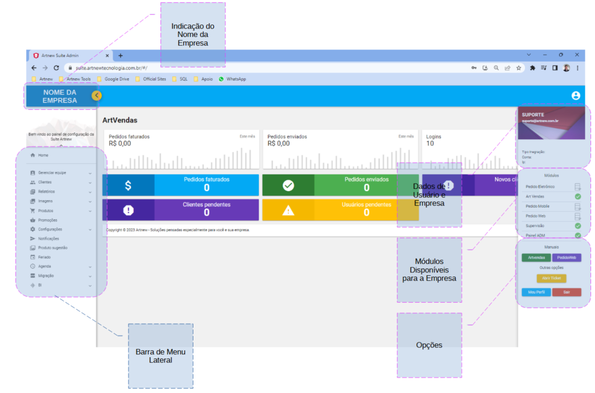Click the Configurações gear icon
Image resolution: width=595 pixels, height=393 pixels.
[32, 229]
